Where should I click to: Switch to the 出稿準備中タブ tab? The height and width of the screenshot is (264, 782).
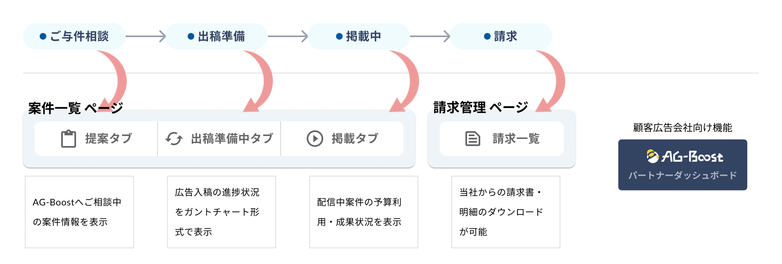(219, 139)
